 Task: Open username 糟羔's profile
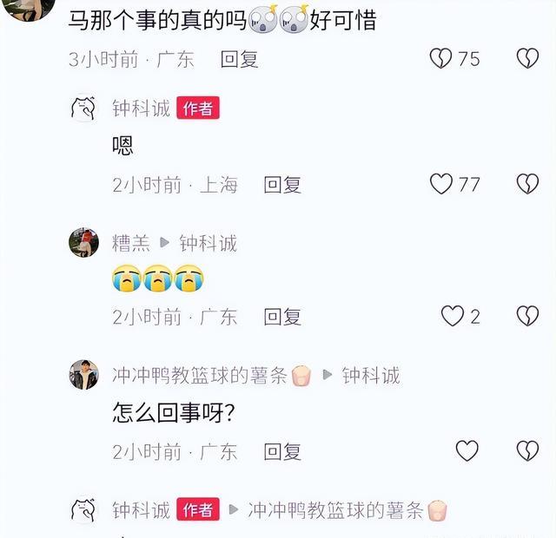pos(131,243)
